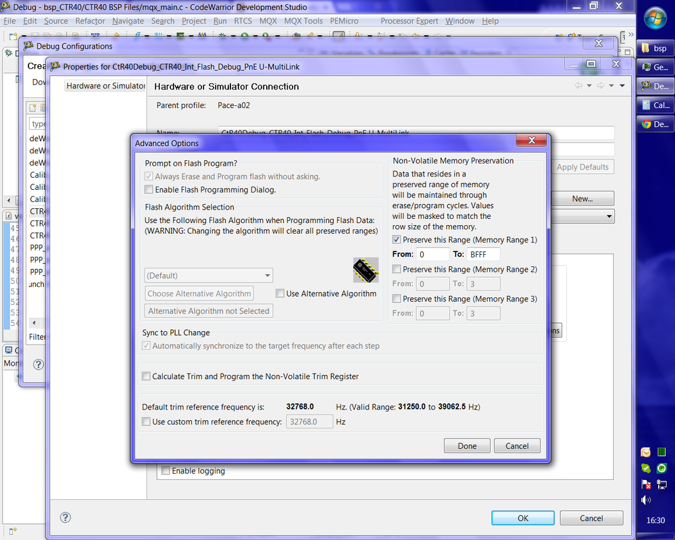This screenshot has height=540, width=675.
Task: Check Preserve this Range (Memory Range 2)
Action: point(397,269)
